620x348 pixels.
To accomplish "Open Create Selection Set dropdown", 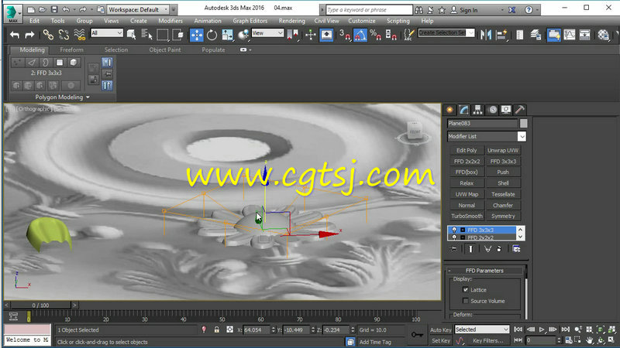I will 470,33.
